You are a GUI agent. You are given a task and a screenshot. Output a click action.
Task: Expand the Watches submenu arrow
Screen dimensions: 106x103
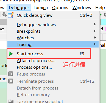95,38
